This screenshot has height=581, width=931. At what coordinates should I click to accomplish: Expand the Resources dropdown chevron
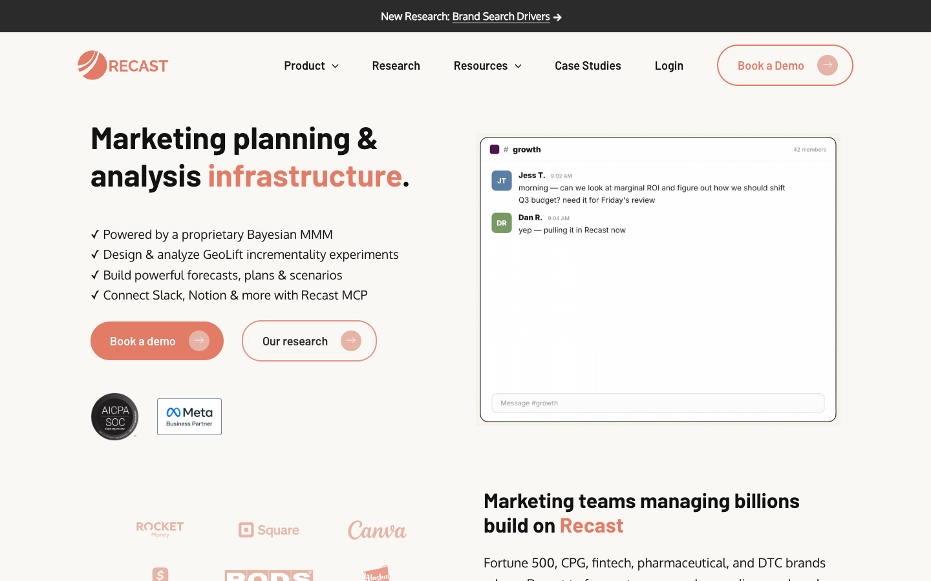(518, 66)
